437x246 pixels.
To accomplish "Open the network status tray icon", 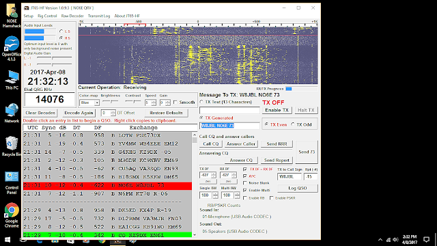I will [x=389, y=240].
